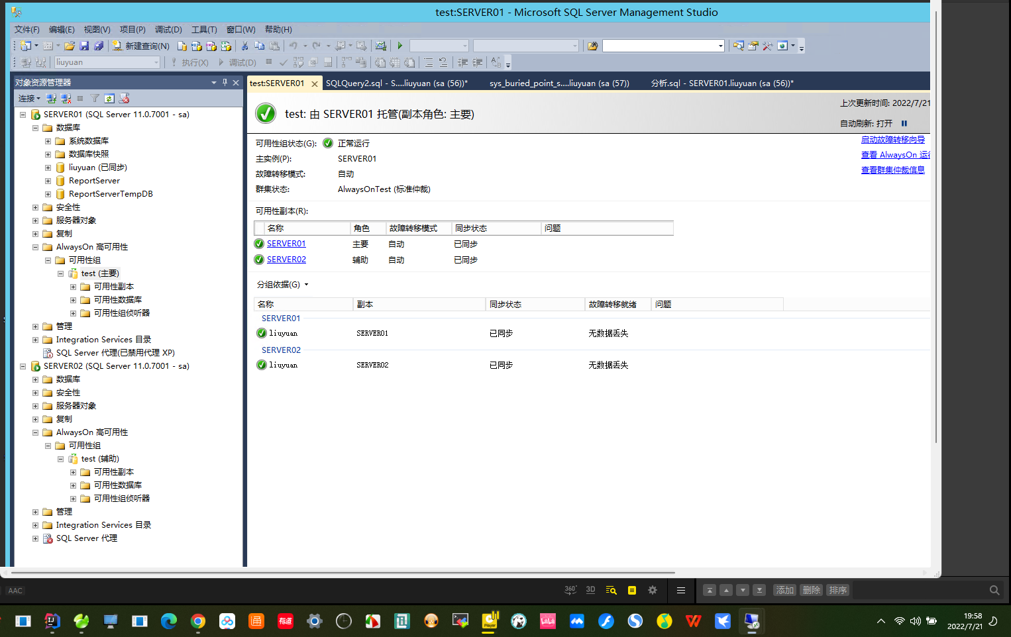1011x637 pixels.
Task: Click the green Start play icon
Action: [x=399, y=46]
